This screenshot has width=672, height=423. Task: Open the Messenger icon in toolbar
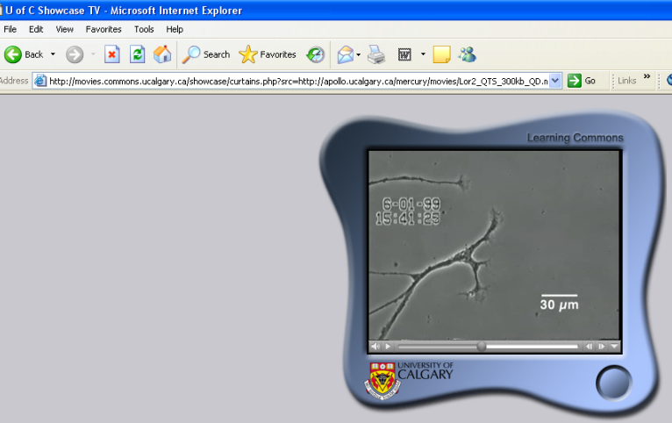click(467, 54)
